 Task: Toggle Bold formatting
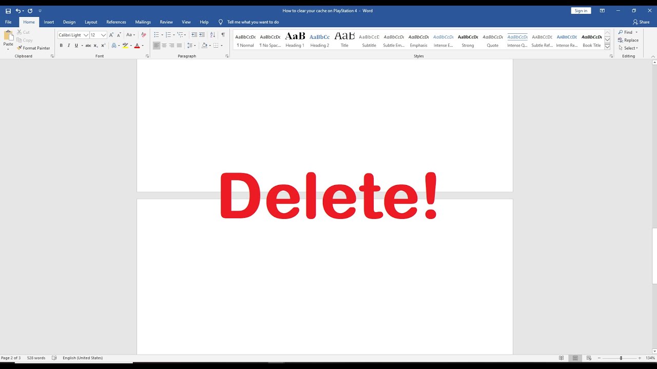click(61, 46)
